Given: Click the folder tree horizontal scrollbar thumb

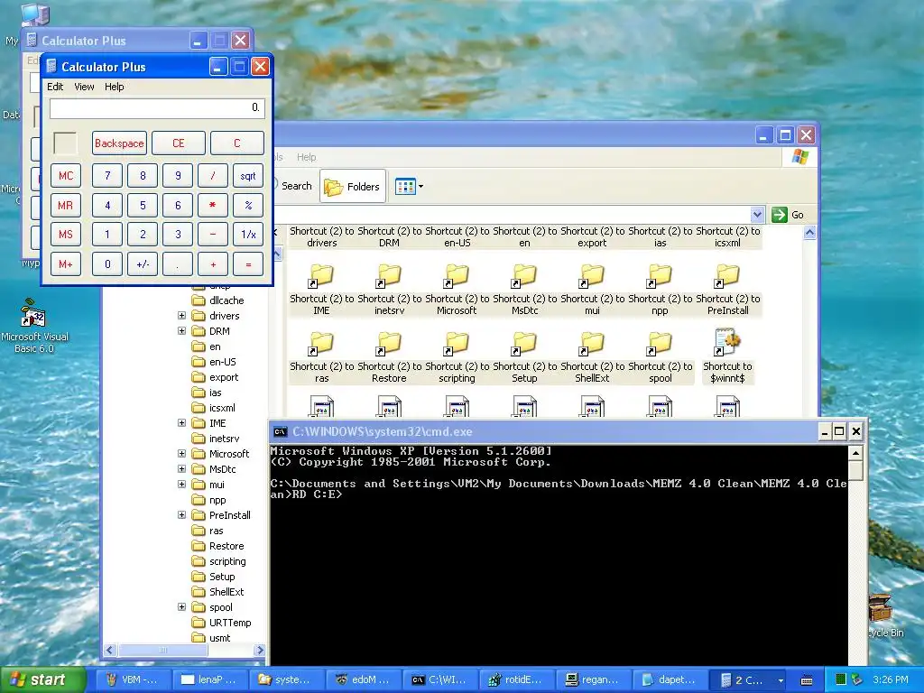Looking at the screenshot, I should (163, 650).
